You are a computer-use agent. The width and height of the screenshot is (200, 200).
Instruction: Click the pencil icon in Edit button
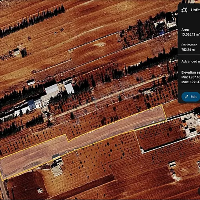pyautogui.click(x=186, y=97)
